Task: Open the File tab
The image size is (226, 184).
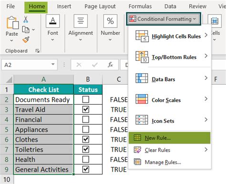Action: coord(10,7)
